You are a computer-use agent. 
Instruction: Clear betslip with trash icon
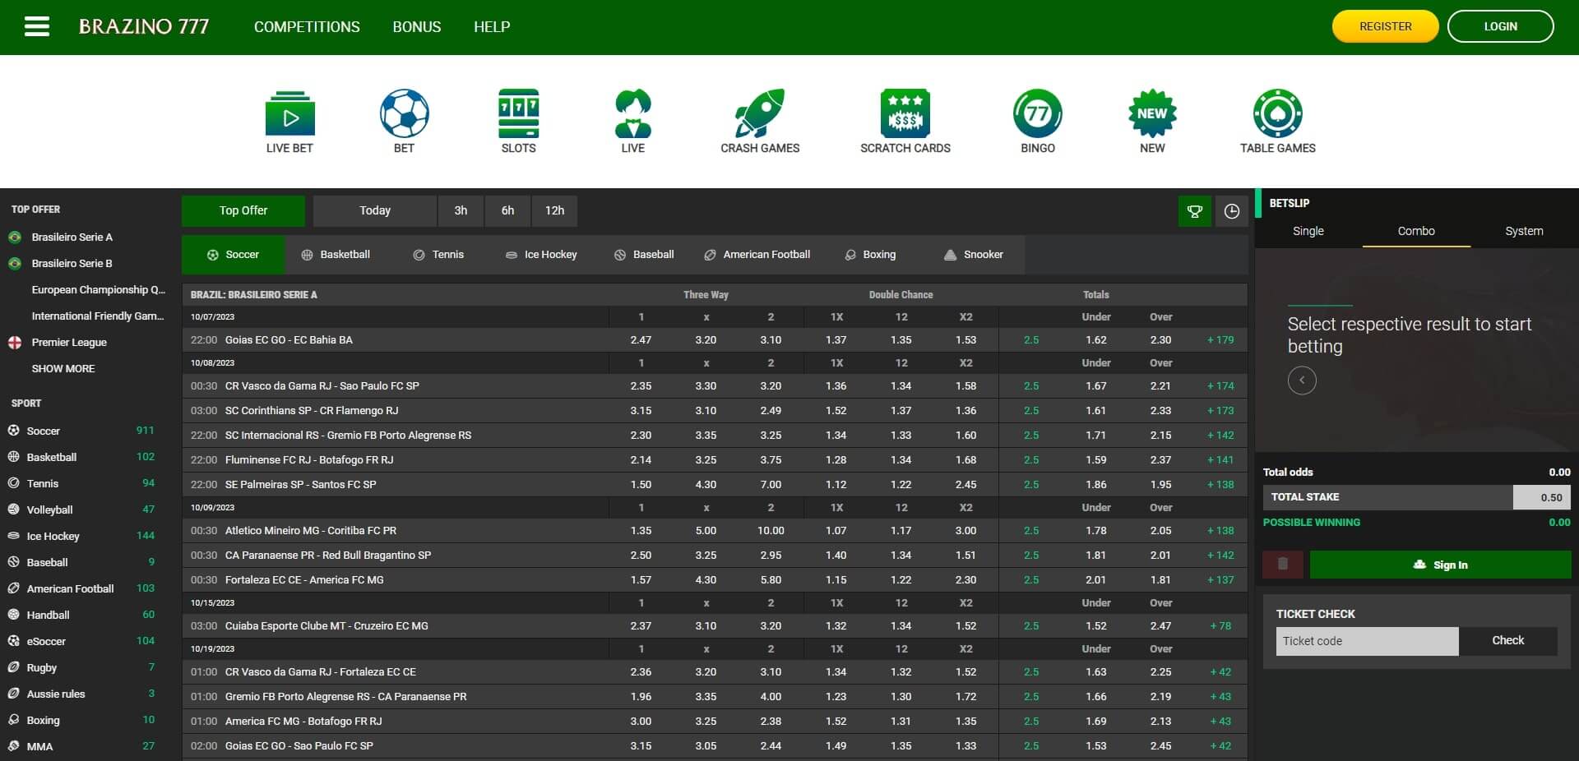[x=1282, y=565]
